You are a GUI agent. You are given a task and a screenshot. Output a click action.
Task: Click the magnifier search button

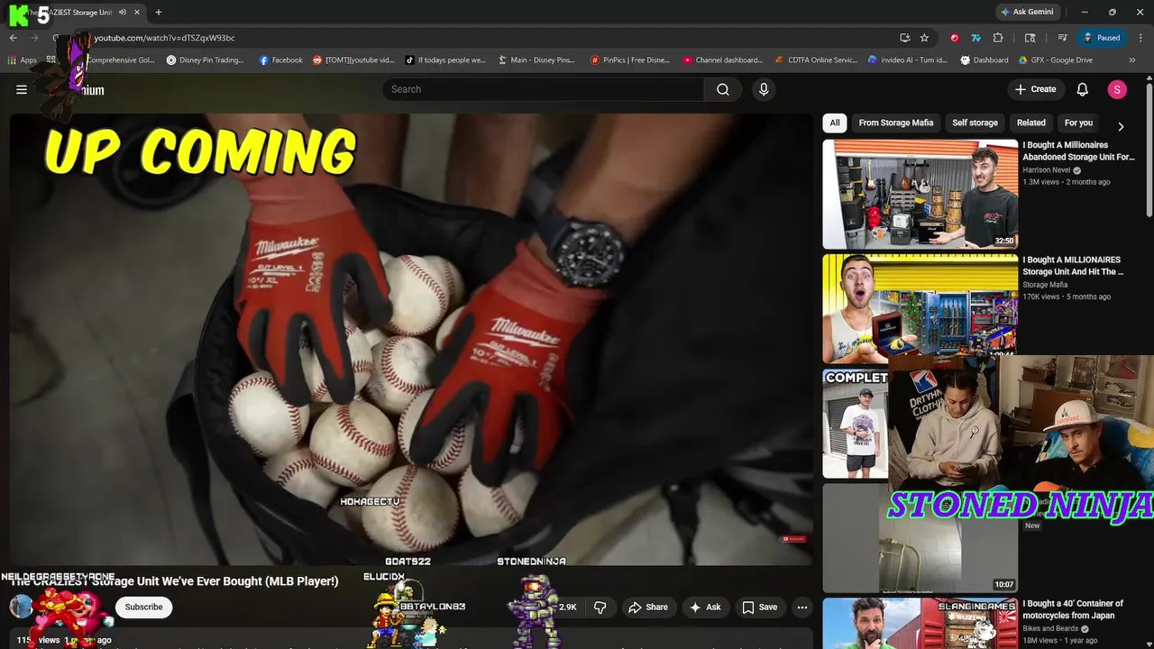723,89
